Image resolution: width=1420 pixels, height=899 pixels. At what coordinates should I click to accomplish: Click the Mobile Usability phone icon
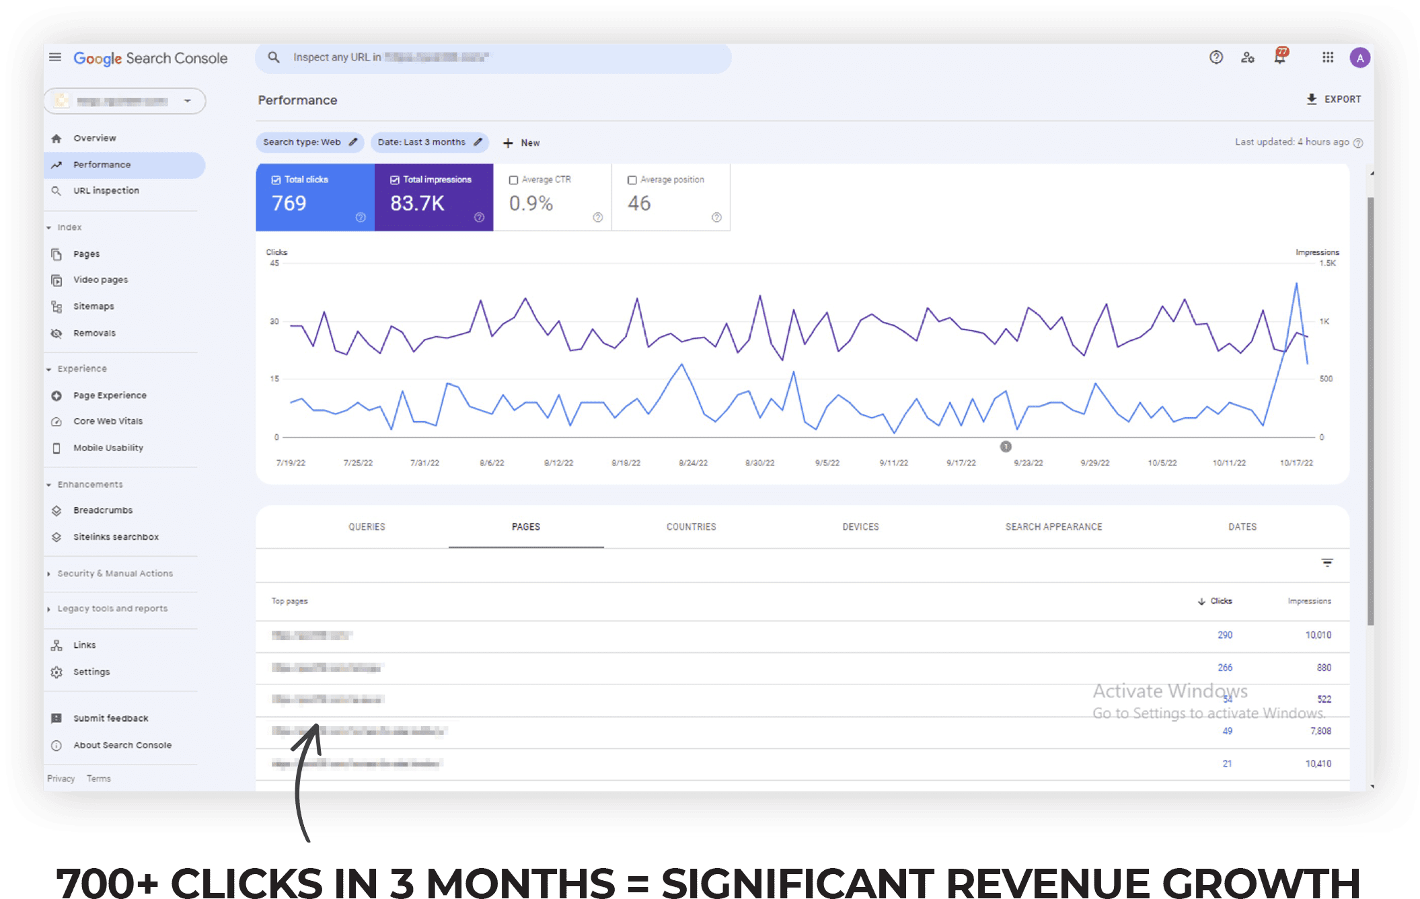tap(57, 448)
